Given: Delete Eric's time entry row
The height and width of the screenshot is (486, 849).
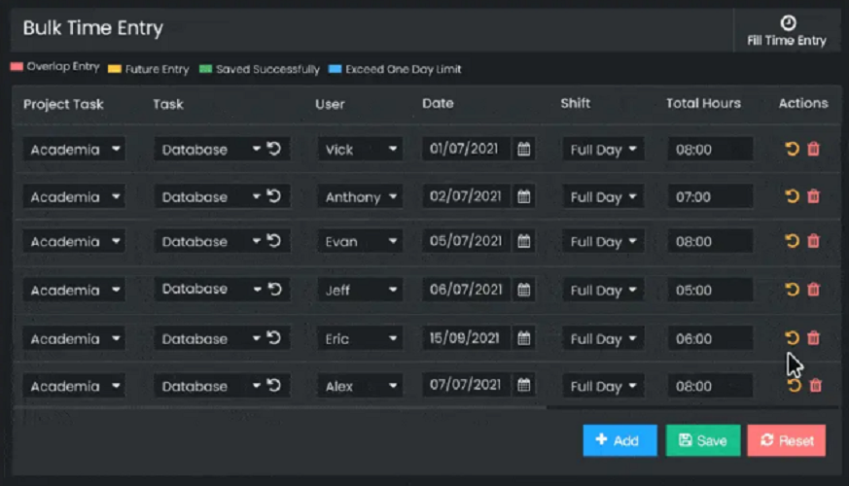Looking at the screenshot, I should pyautogui.click(x=814, y=338).
